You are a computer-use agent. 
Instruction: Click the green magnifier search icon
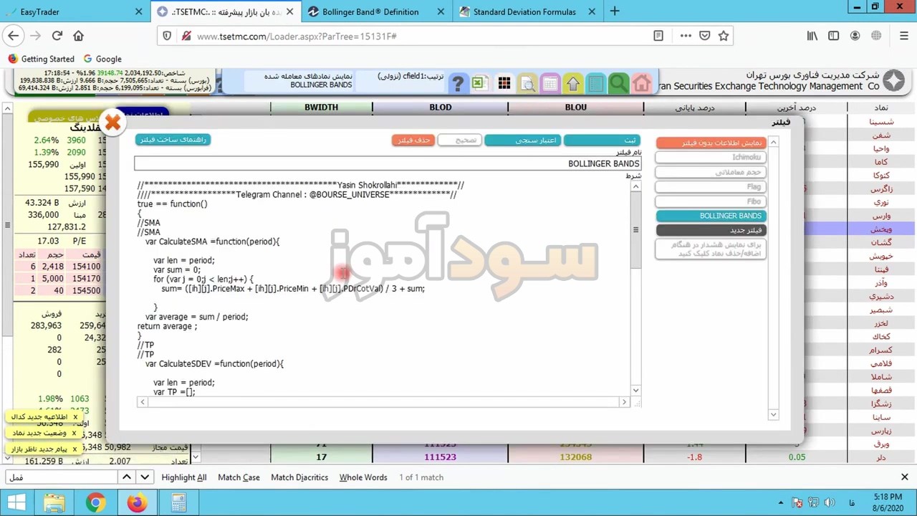tap(618, 84)
